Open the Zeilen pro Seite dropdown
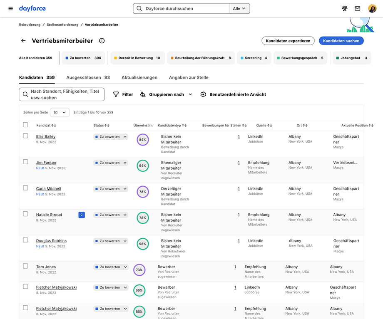 click(60, 112)
